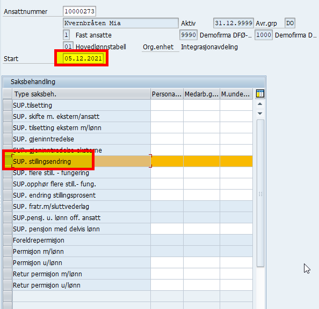Open the table column settings icon
319x309 pixels.
pos(260,94)
